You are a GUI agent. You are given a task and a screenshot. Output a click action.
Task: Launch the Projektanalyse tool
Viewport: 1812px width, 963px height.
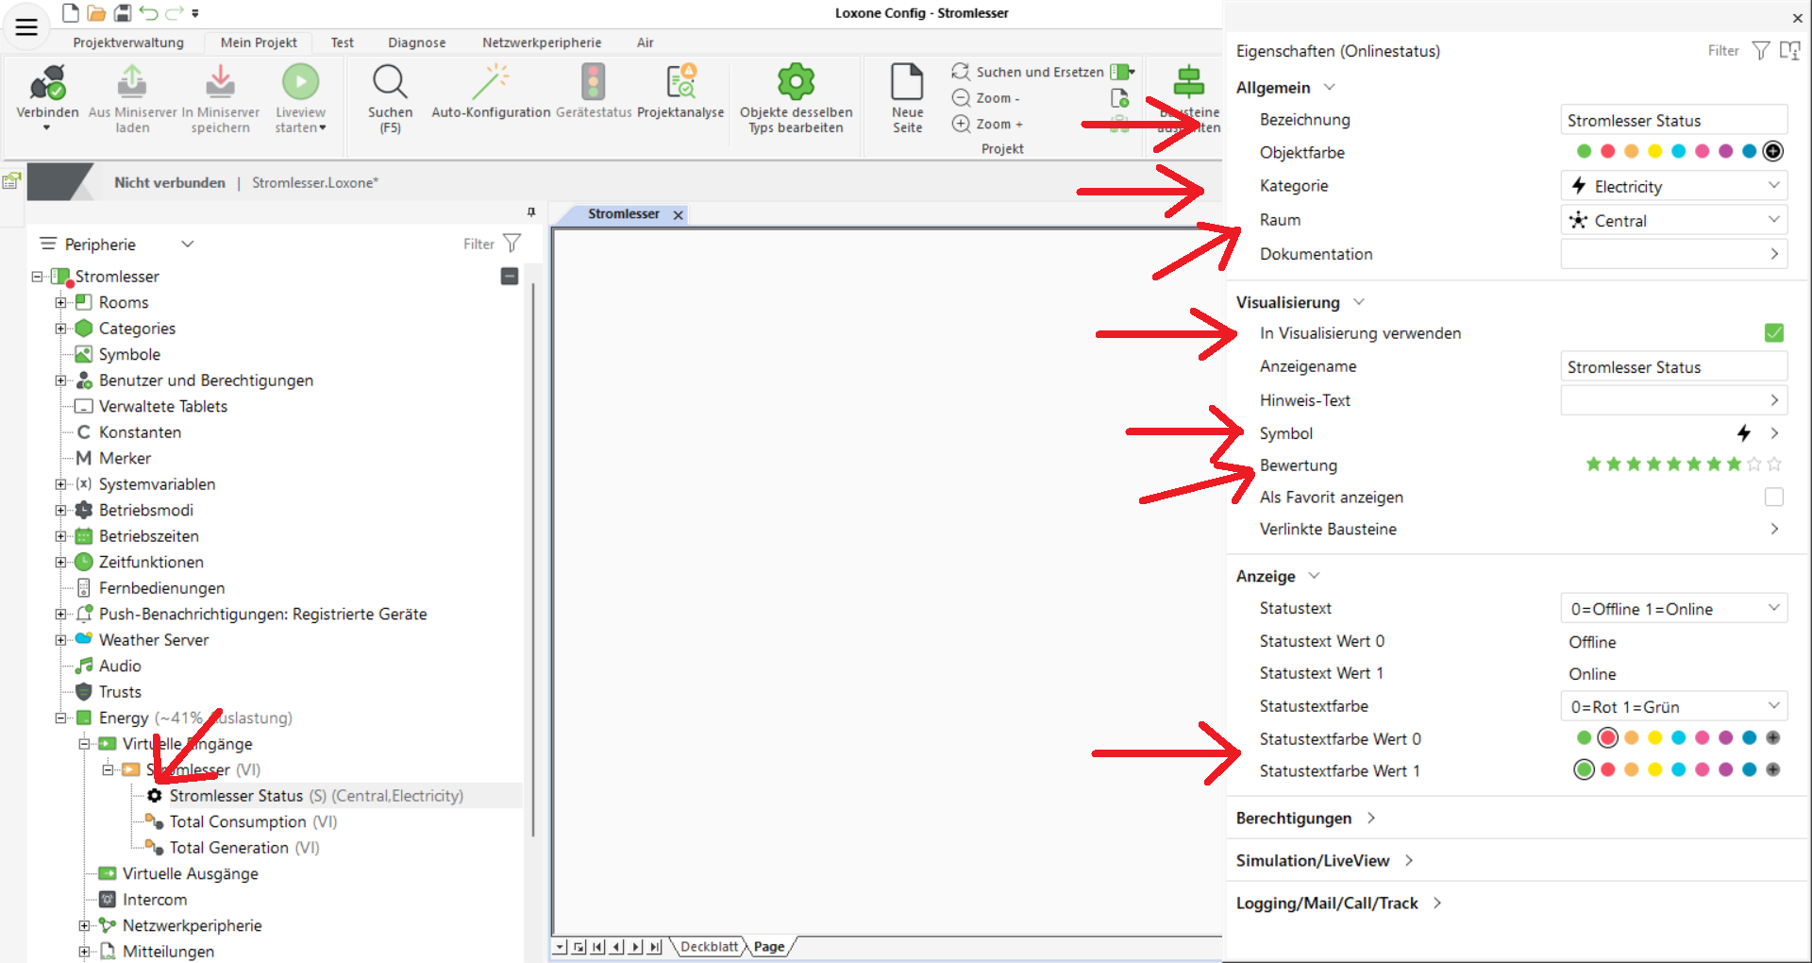tap(680, 84)
